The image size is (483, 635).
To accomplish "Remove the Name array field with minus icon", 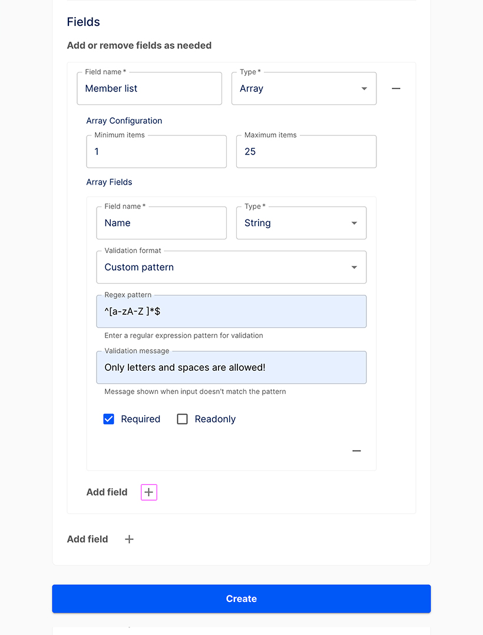I will click(x=356, y=451).
